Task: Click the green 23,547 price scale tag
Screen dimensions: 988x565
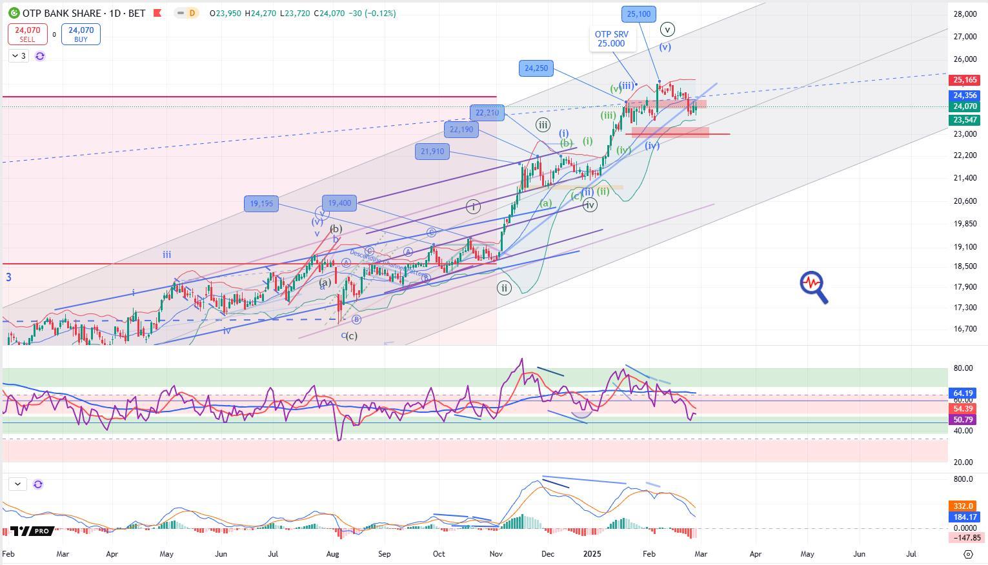Action: tap(964, 120)
